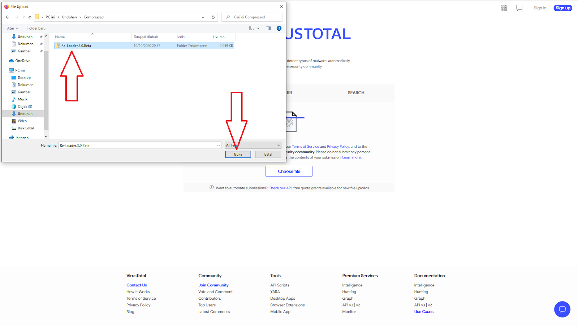
Task: Click Buka button to open file
Action: (238, 154)
